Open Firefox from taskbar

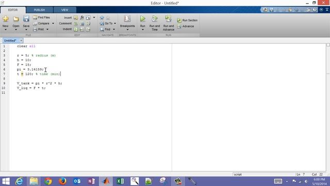[62, 181]
